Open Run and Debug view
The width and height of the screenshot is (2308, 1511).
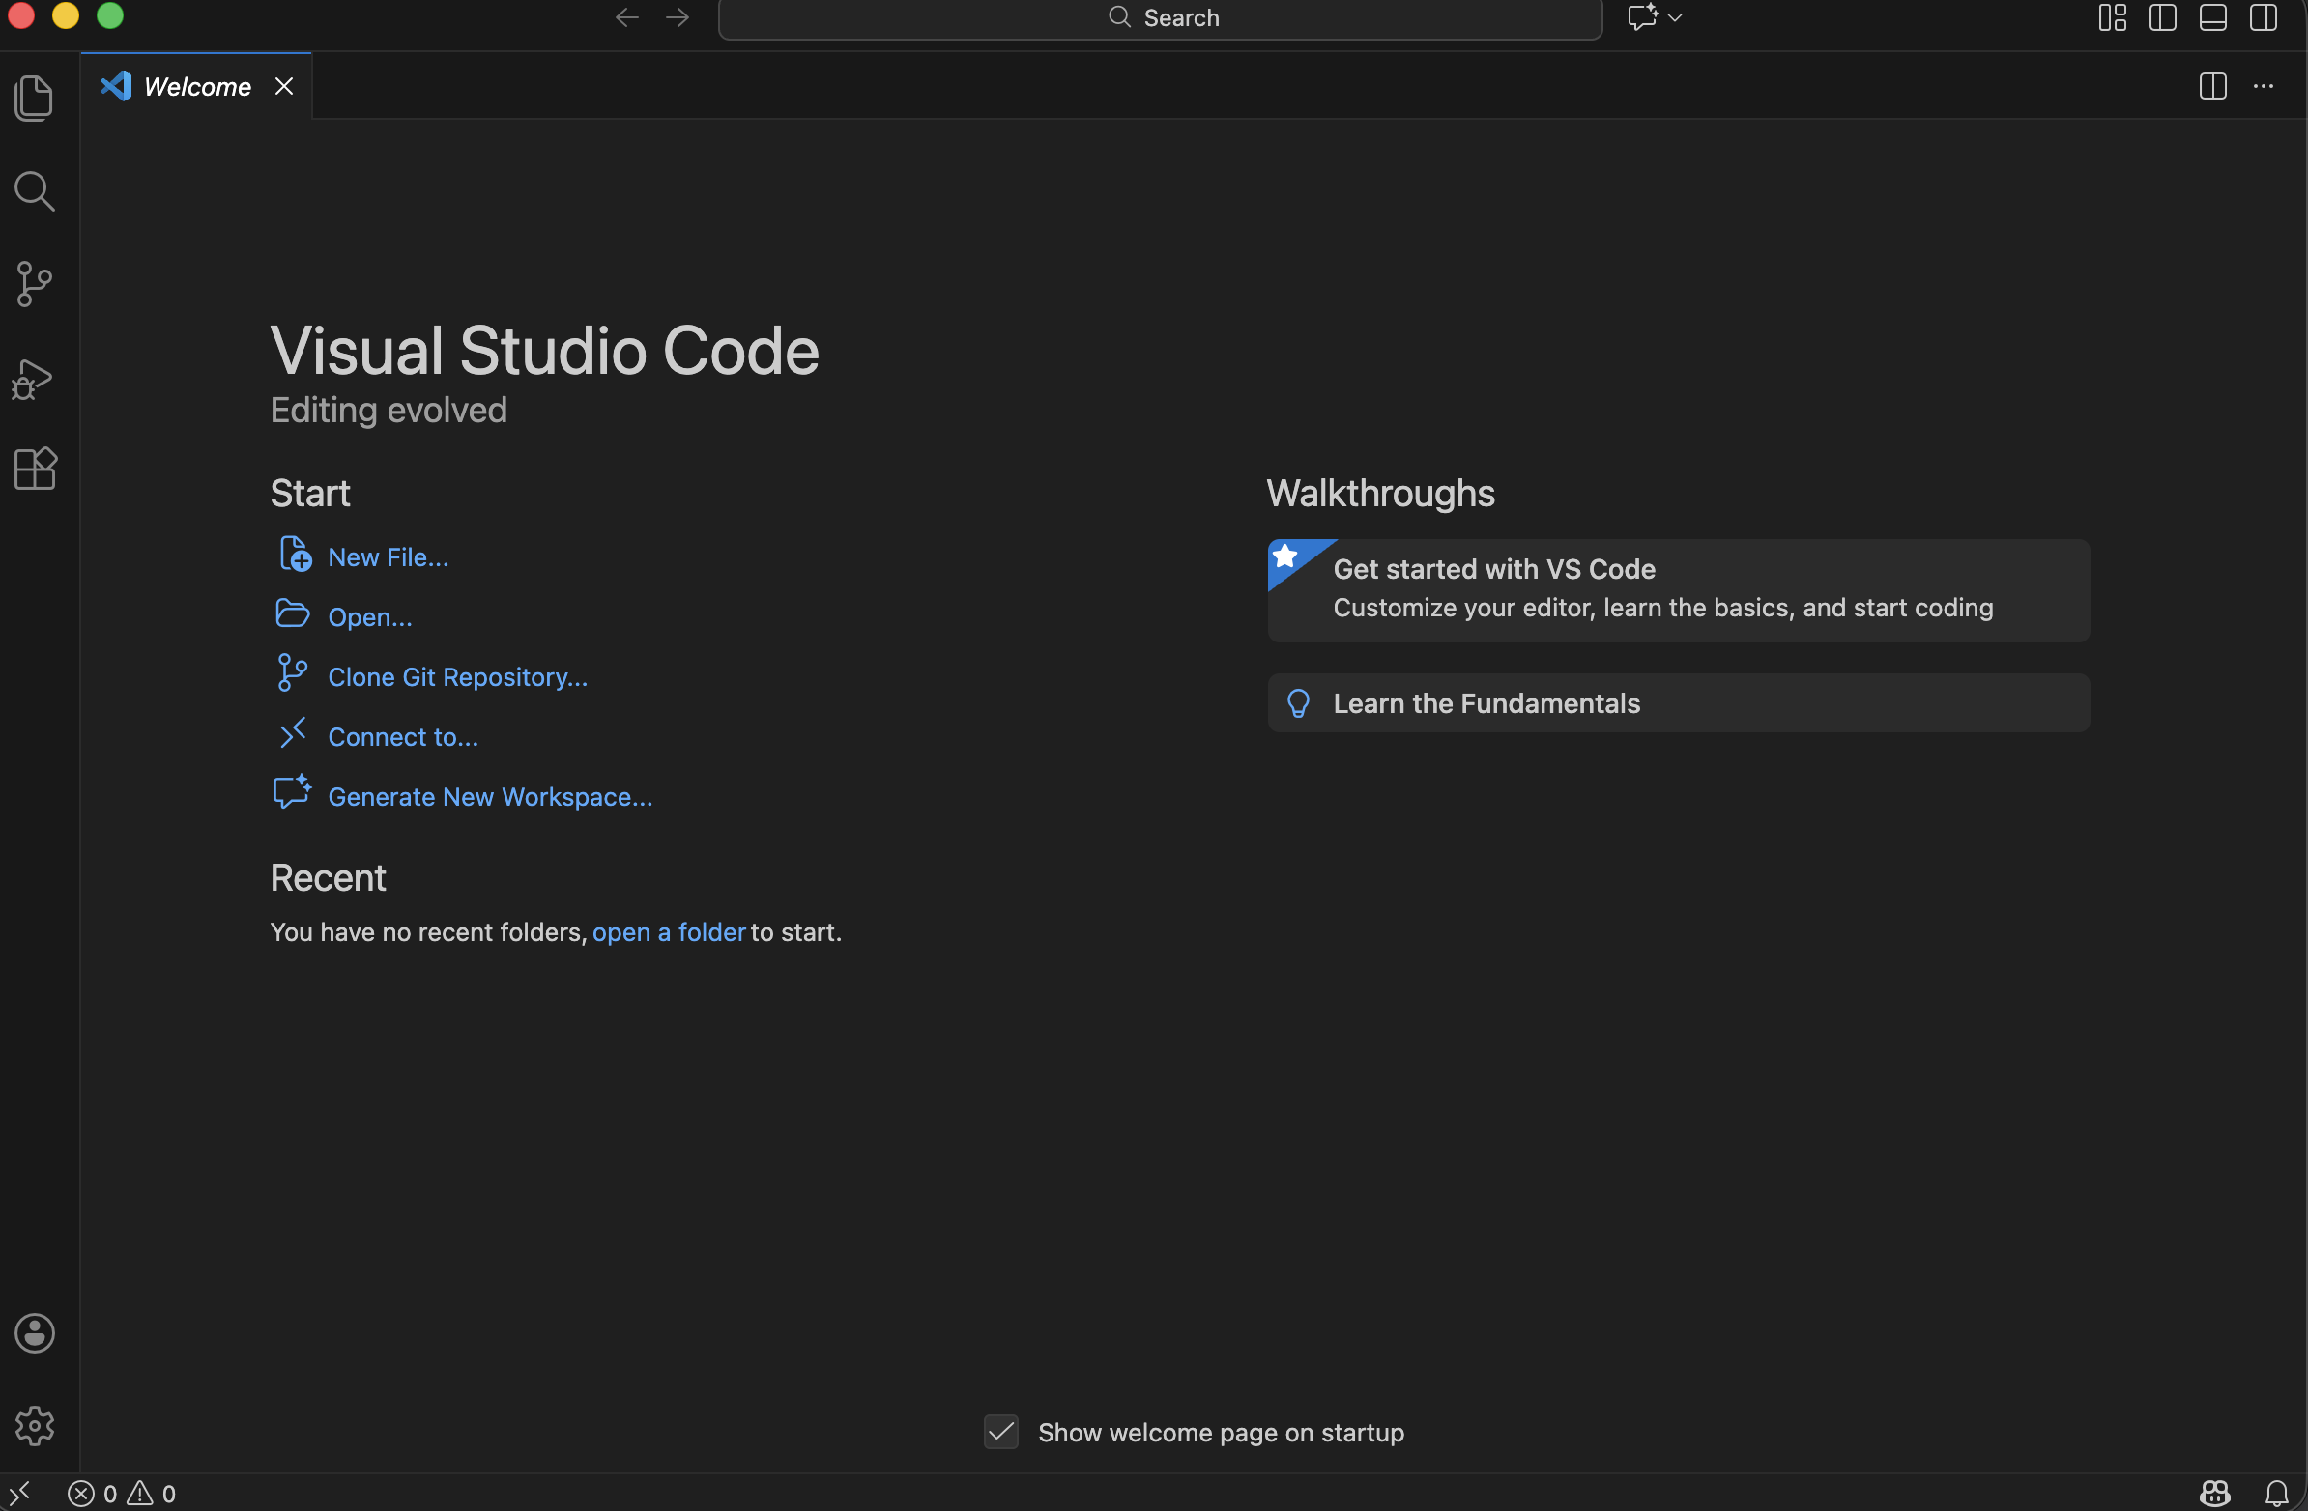pos(34,378)
